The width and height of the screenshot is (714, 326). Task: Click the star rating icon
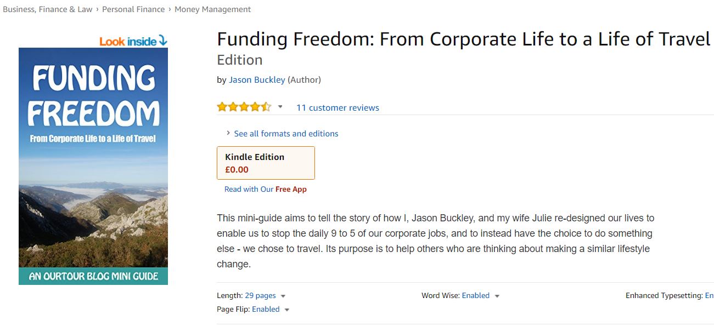point(244,106)
